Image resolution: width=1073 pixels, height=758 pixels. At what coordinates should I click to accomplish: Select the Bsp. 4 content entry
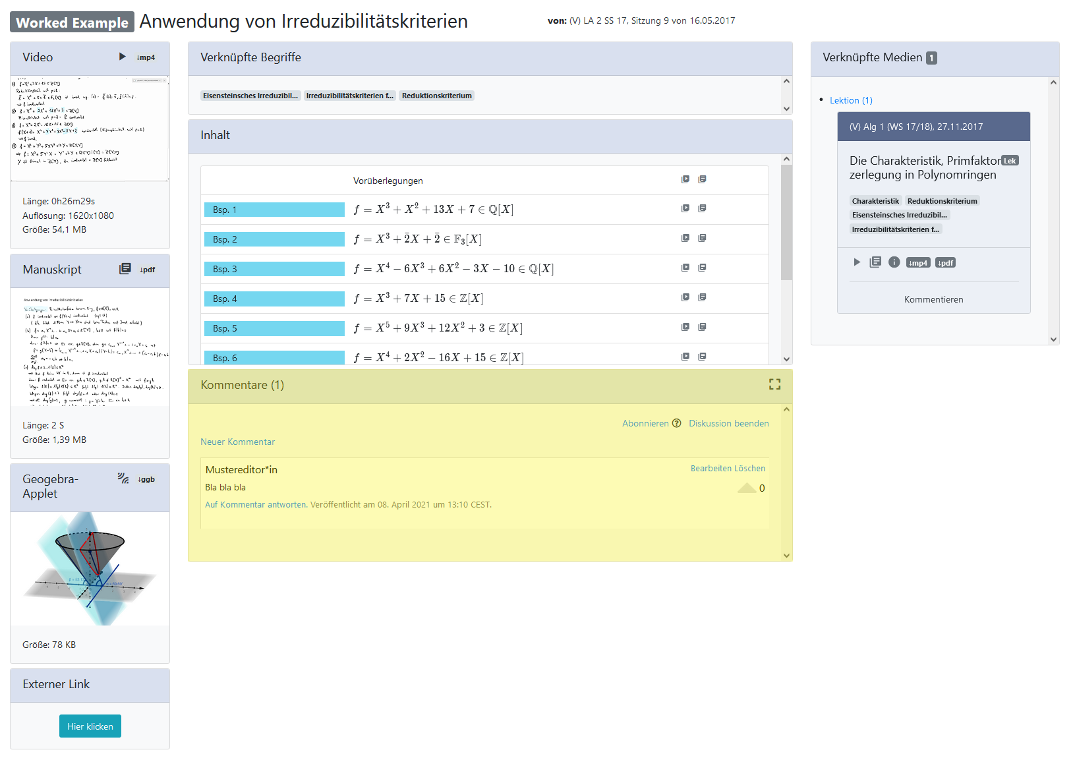(274, 299)
